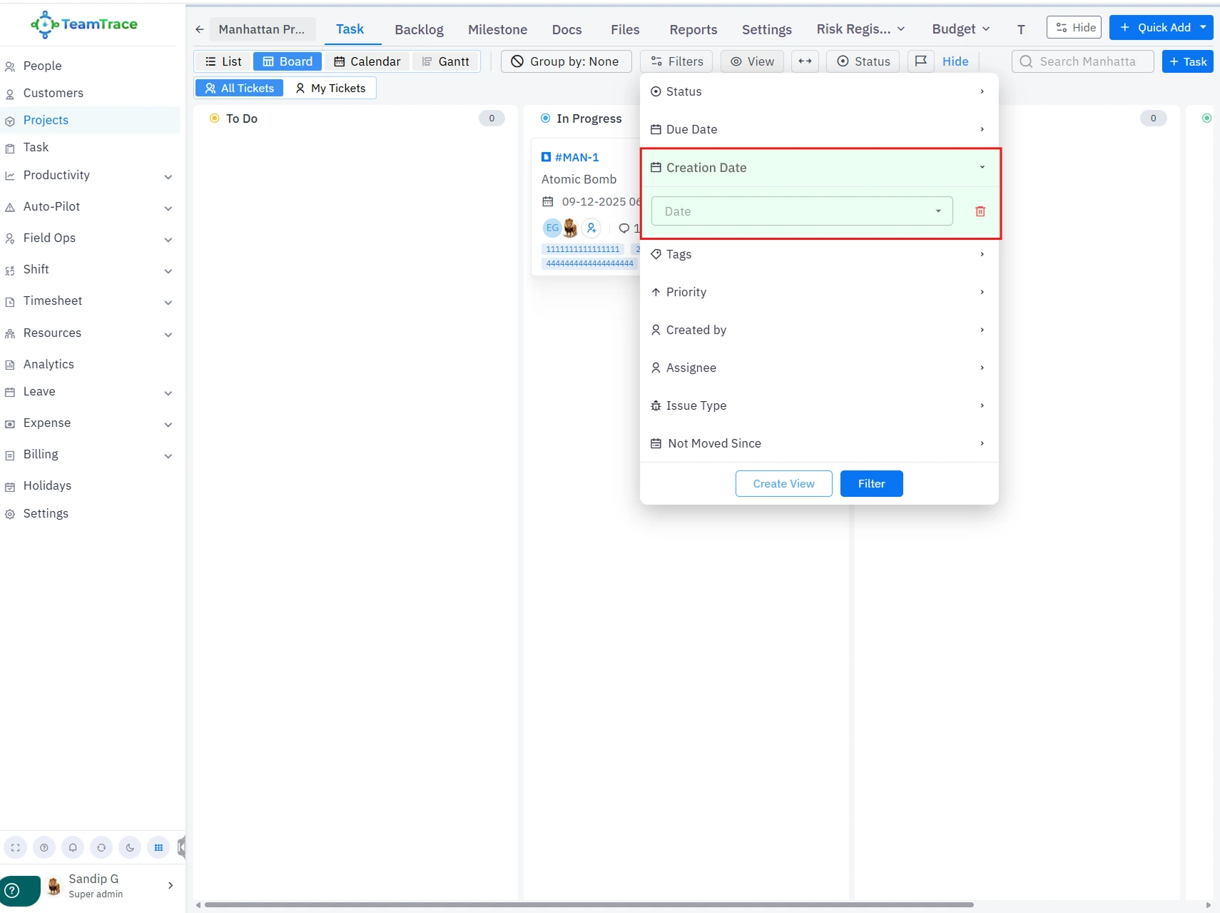Click the horizontal scrollbar at the bottom

pyautogui.click(x=589, y=904)
